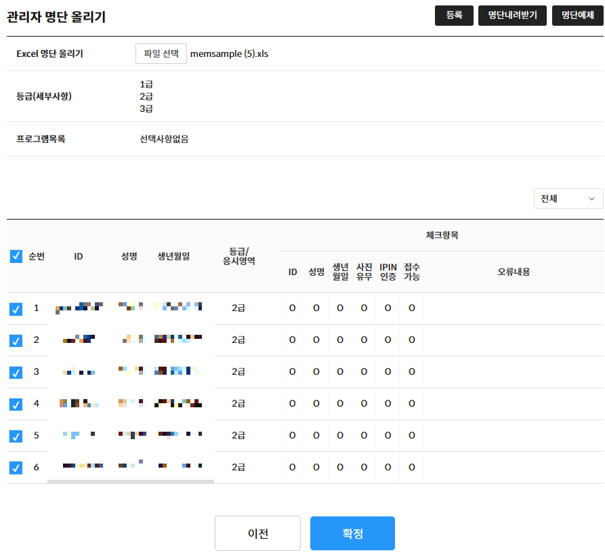Download list via 명단내려받기 button
The height and width of the screenshot is (553, 605).
[512, 16]
